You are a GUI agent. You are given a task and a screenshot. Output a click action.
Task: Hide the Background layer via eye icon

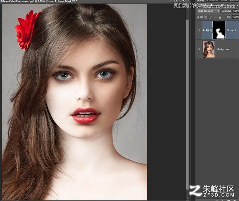point(199,49)
